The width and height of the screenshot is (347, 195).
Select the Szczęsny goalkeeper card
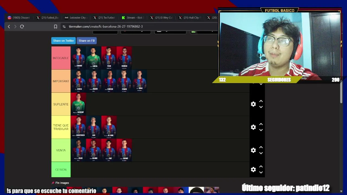tap(78, 104)
